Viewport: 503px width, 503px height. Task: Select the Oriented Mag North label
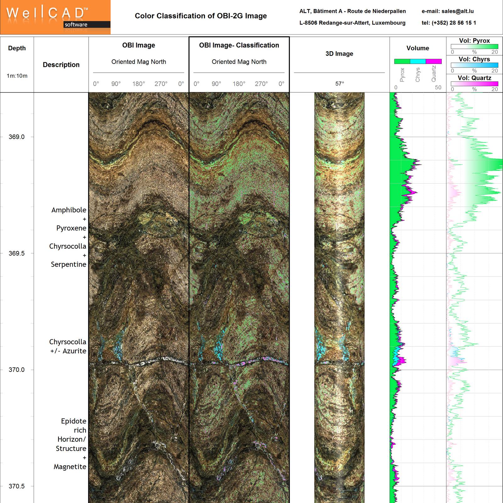(x=138, y=62)
